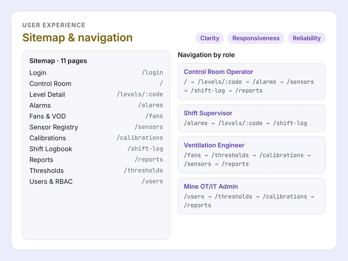Click the /thresholds path in sitemap list
Viewport: 348px width, 261px height.
tap(143, 170)
